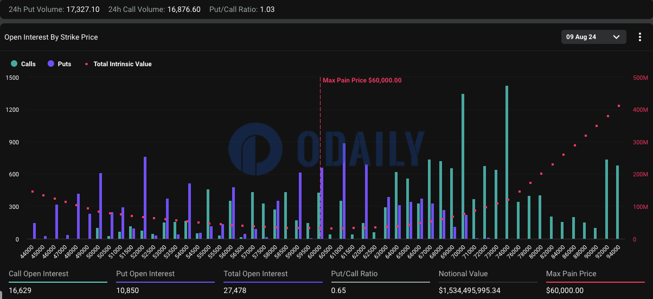Click the call bar at strike 92000
653x299 pixels.
coord(606,199)
